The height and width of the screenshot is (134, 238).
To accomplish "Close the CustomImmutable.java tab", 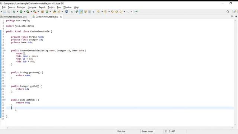I will pos(61,17).
